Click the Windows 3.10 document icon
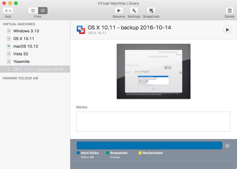The width and height of the screenshot is (237, 169). (9, 31)
